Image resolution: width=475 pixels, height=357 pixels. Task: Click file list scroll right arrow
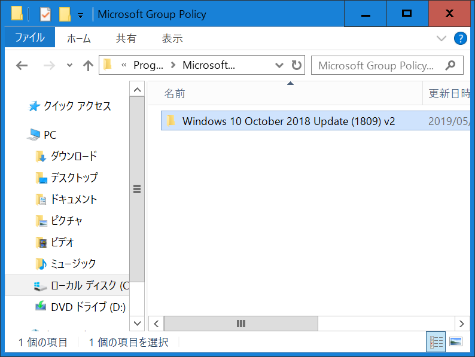(462, 324)
